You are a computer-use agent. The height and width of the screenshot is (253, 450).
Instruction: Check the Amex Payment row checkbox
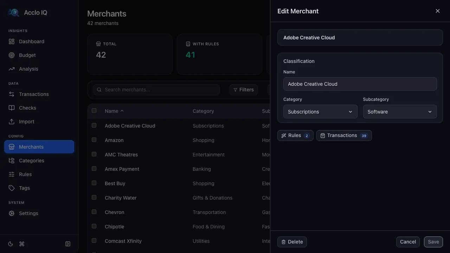pos(94,169)
